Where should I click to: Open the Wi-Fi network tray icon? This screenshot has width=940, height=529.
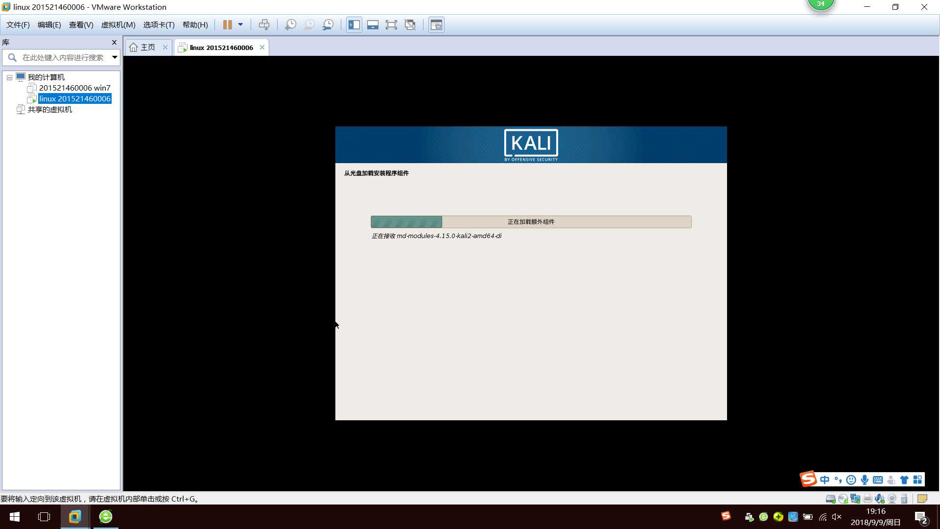(x=822, y=517)
